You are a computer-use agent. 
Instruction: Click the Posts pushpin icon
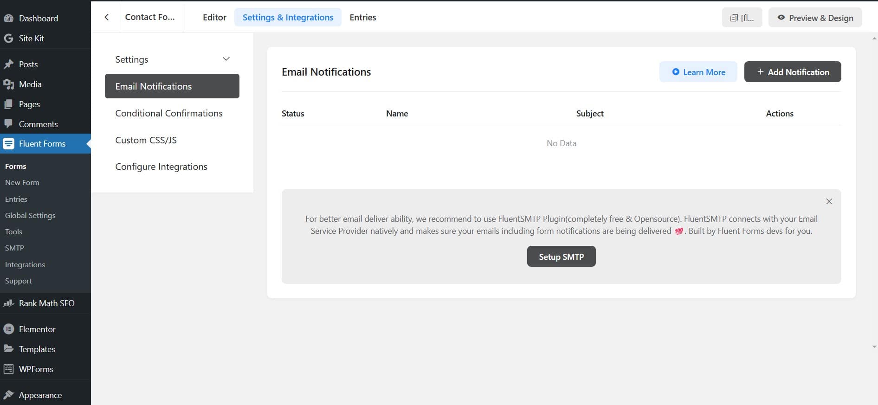8,64
